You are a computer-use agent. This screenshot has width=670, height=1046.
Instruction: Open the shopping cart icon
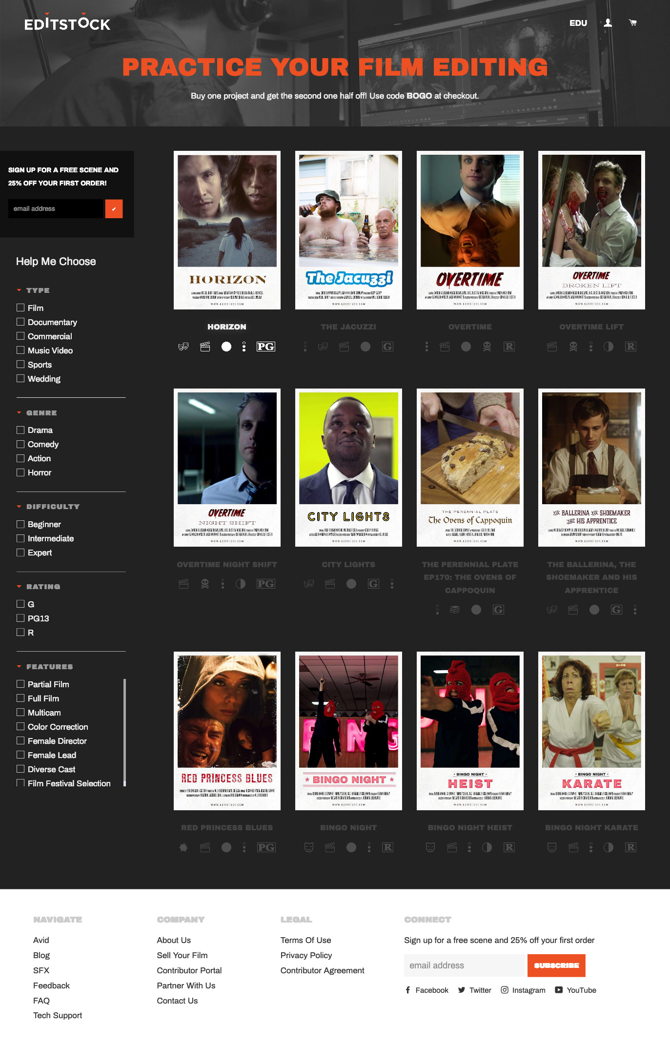coord(633,23)
